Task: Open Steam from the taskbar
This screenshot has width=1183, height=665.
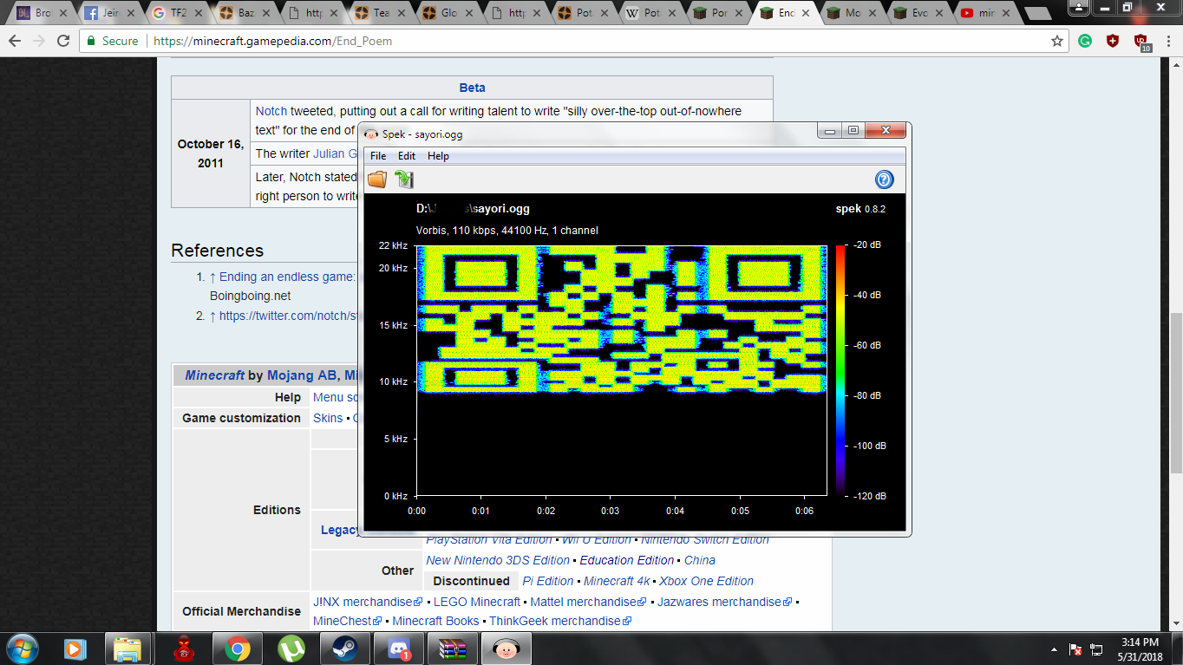Action: [345, 648]
